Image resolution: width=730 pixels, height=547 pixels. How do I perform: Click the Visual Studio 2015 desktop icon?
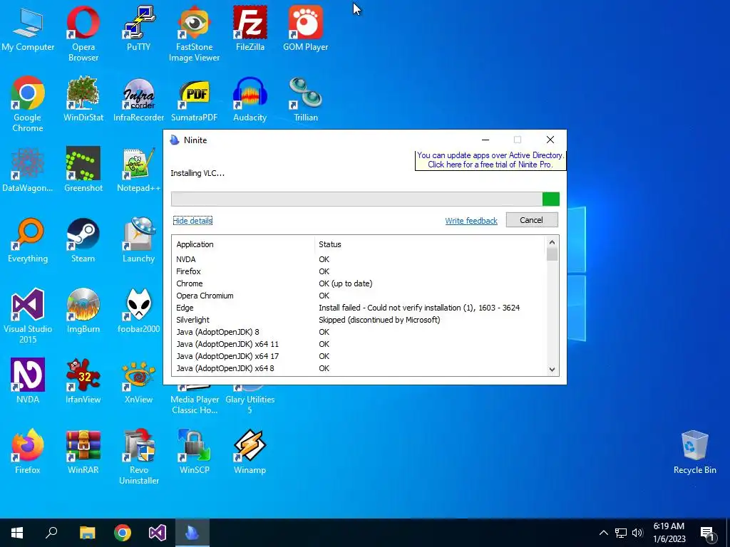pyautogui.click(x=28, y=316)
